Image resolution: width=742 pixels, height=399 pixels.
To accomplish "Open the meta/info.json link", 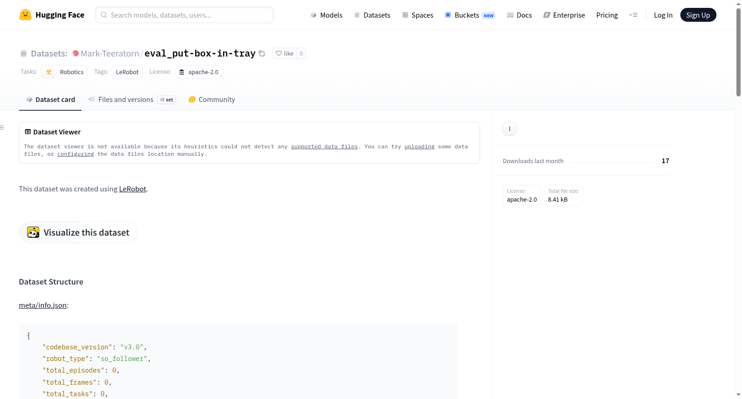I will click(43, 305).
